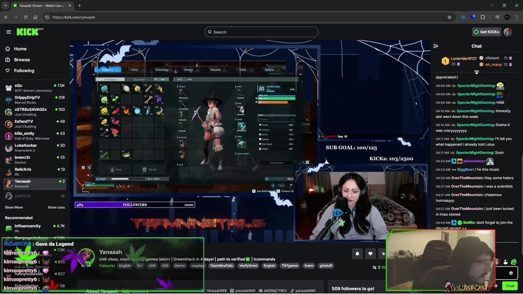Open brewz3r channel

(x=34, y=160)
